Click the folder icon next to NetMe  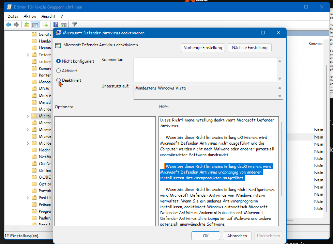click(34, 157)
